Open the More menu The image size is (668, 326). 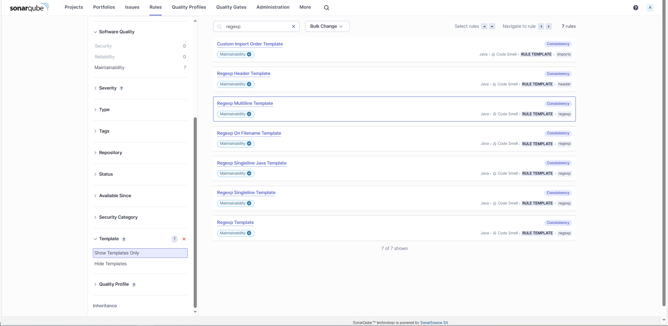click(305, 7)
